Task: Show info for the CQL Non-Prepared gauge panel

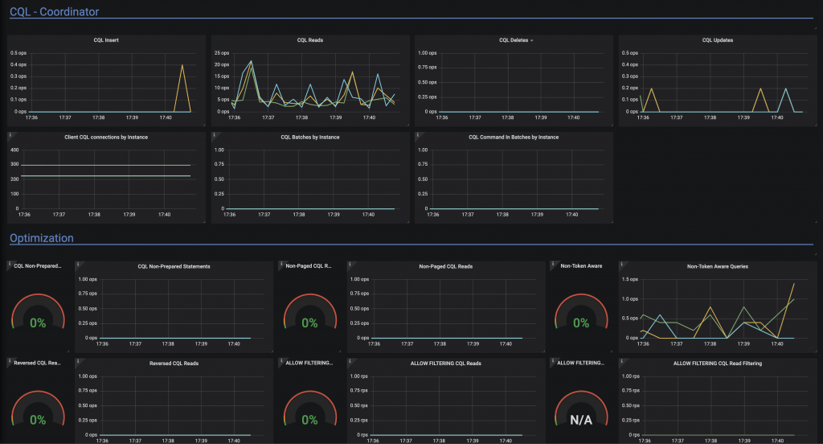Action: (x=10, y=264)
